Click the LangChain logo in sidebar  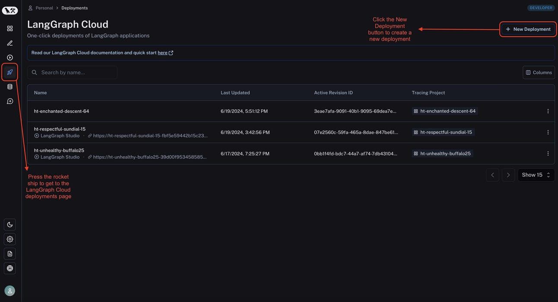[10, 10]
